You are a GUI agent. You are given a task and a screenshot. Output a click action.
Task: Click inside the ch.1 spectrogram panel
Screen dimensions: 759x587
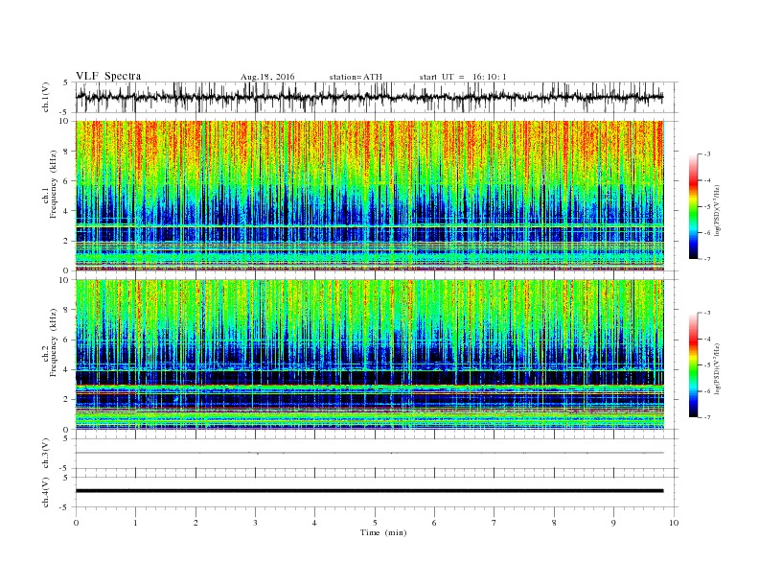coord(370,196)
